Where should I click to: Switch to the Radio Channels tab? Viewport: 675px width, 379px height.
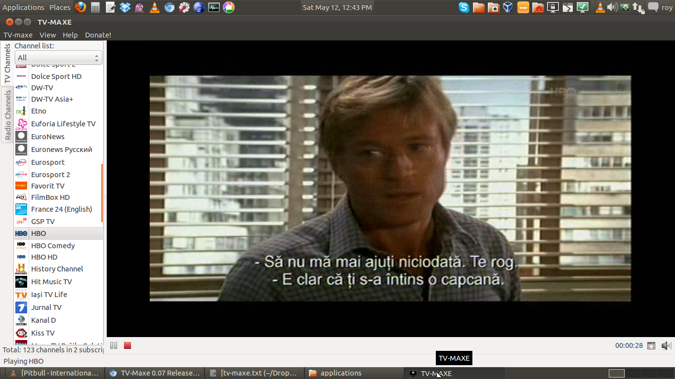(7, 115)
